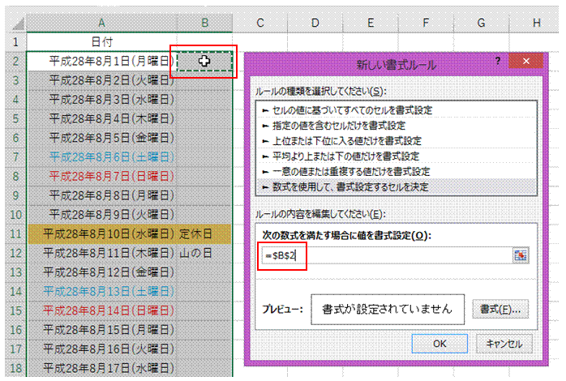Select column E header
The height and width of the screenshot is (381, 566).
[x=371, y=24]
